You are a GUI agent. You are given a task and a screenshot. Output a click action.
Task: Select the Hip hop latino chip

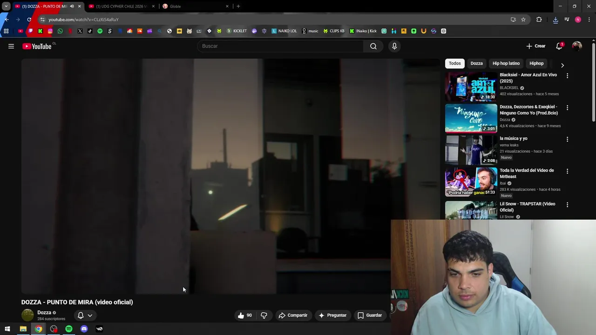click(x=506, y=63)
